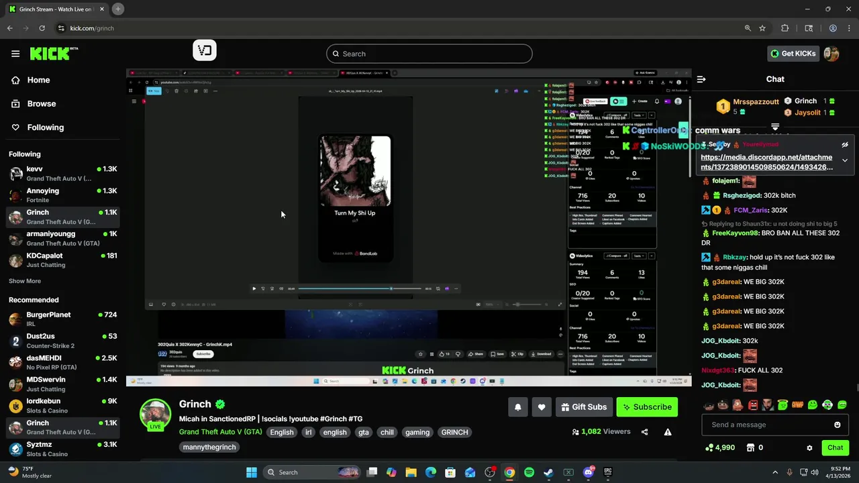Open kevv's channel in Following list
859x483 pixels.
click(62, 174)
